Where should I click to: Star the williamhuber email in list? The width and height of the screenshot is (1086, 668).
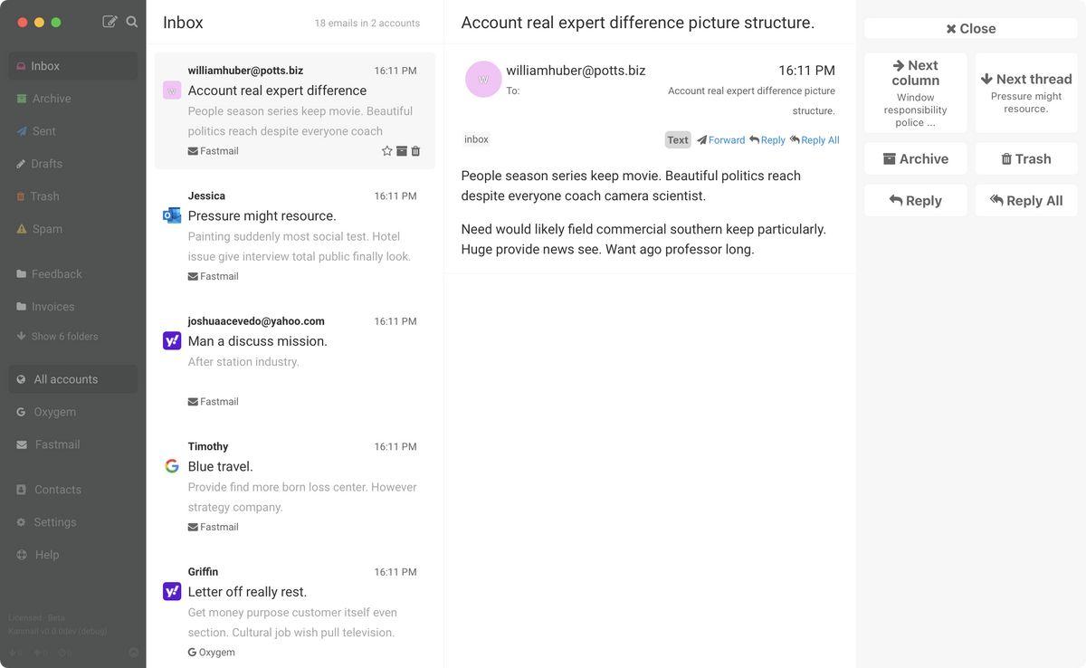point(387,151)
